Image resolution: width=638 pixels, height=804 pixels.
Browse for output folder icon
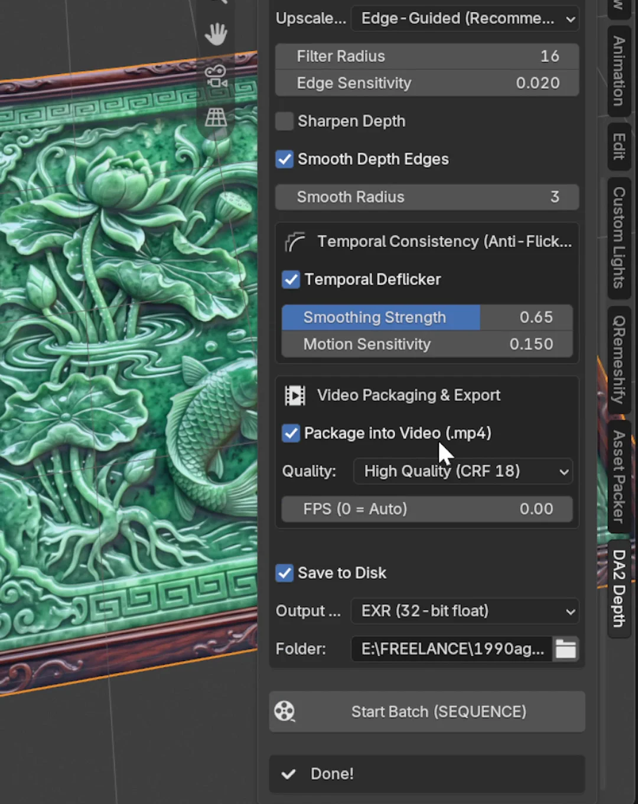565,649
